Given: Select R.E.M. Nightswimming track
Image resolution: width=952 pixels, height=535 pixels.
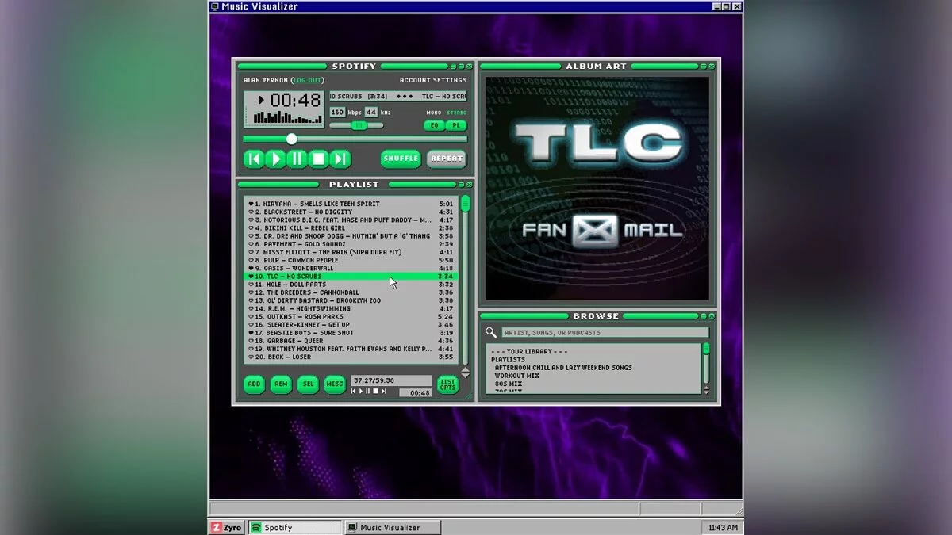Looking at the screenshot, I should click(351, 308).
